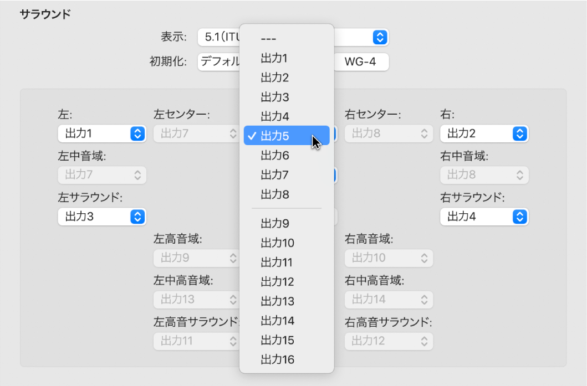Open the 左中音域 dropdown showing 出力7
Viewport: 587px width, 386px height.
pyautogui.click(x=102, y=175)
